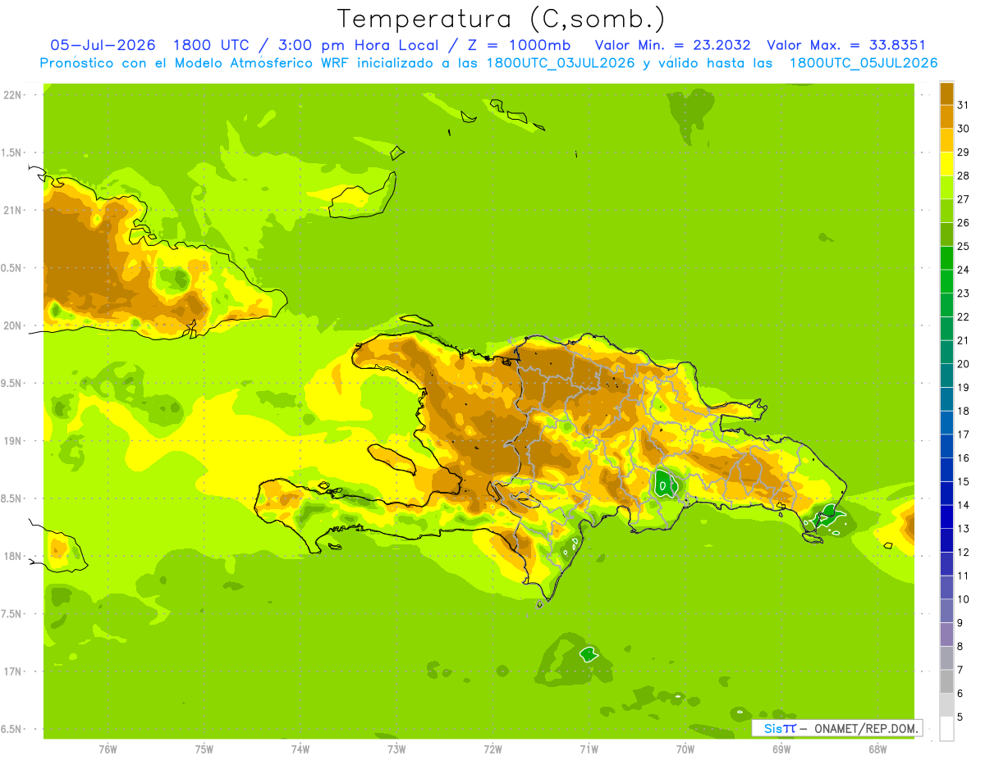This screenshot has width=985, height=760.
Task: Click the dark green cool spot in central Dominican Republic
Action: point(664,483)
